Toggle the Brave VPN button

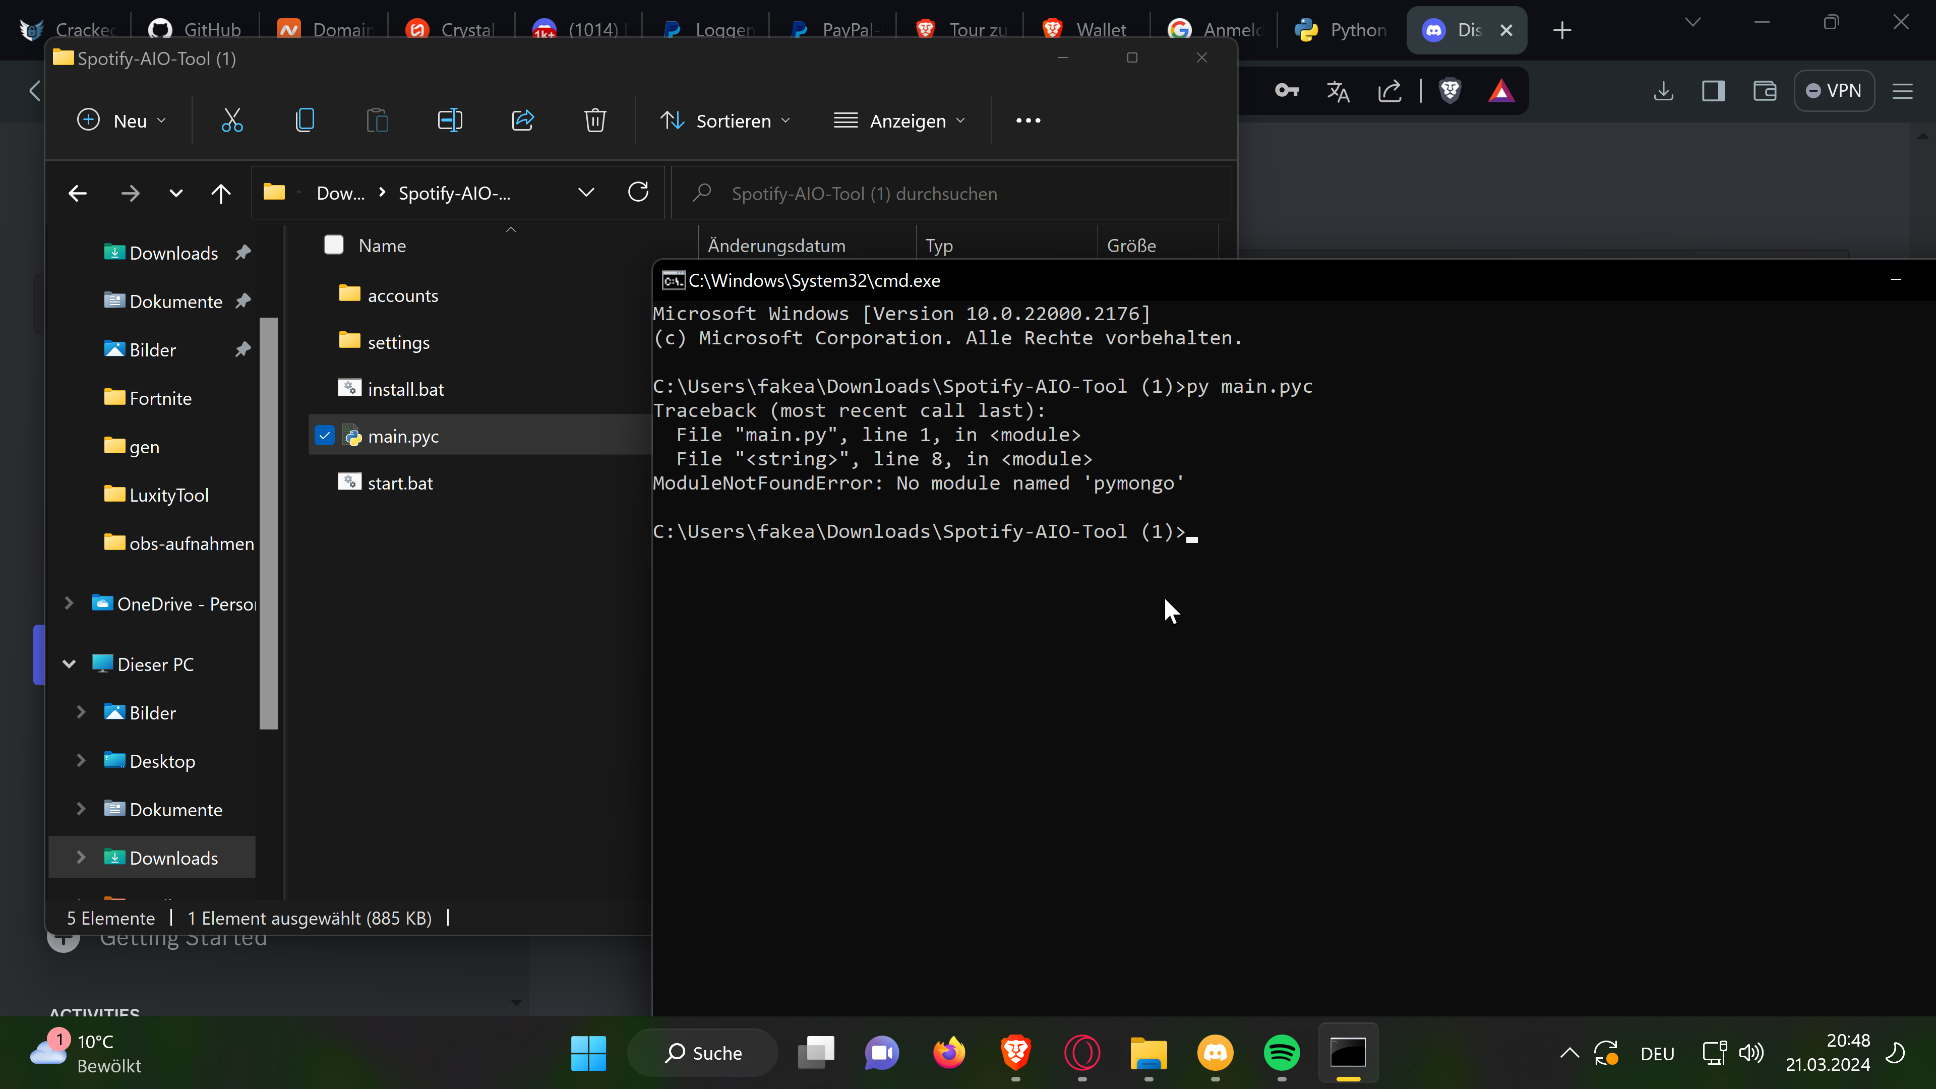tap(1834, 91)
